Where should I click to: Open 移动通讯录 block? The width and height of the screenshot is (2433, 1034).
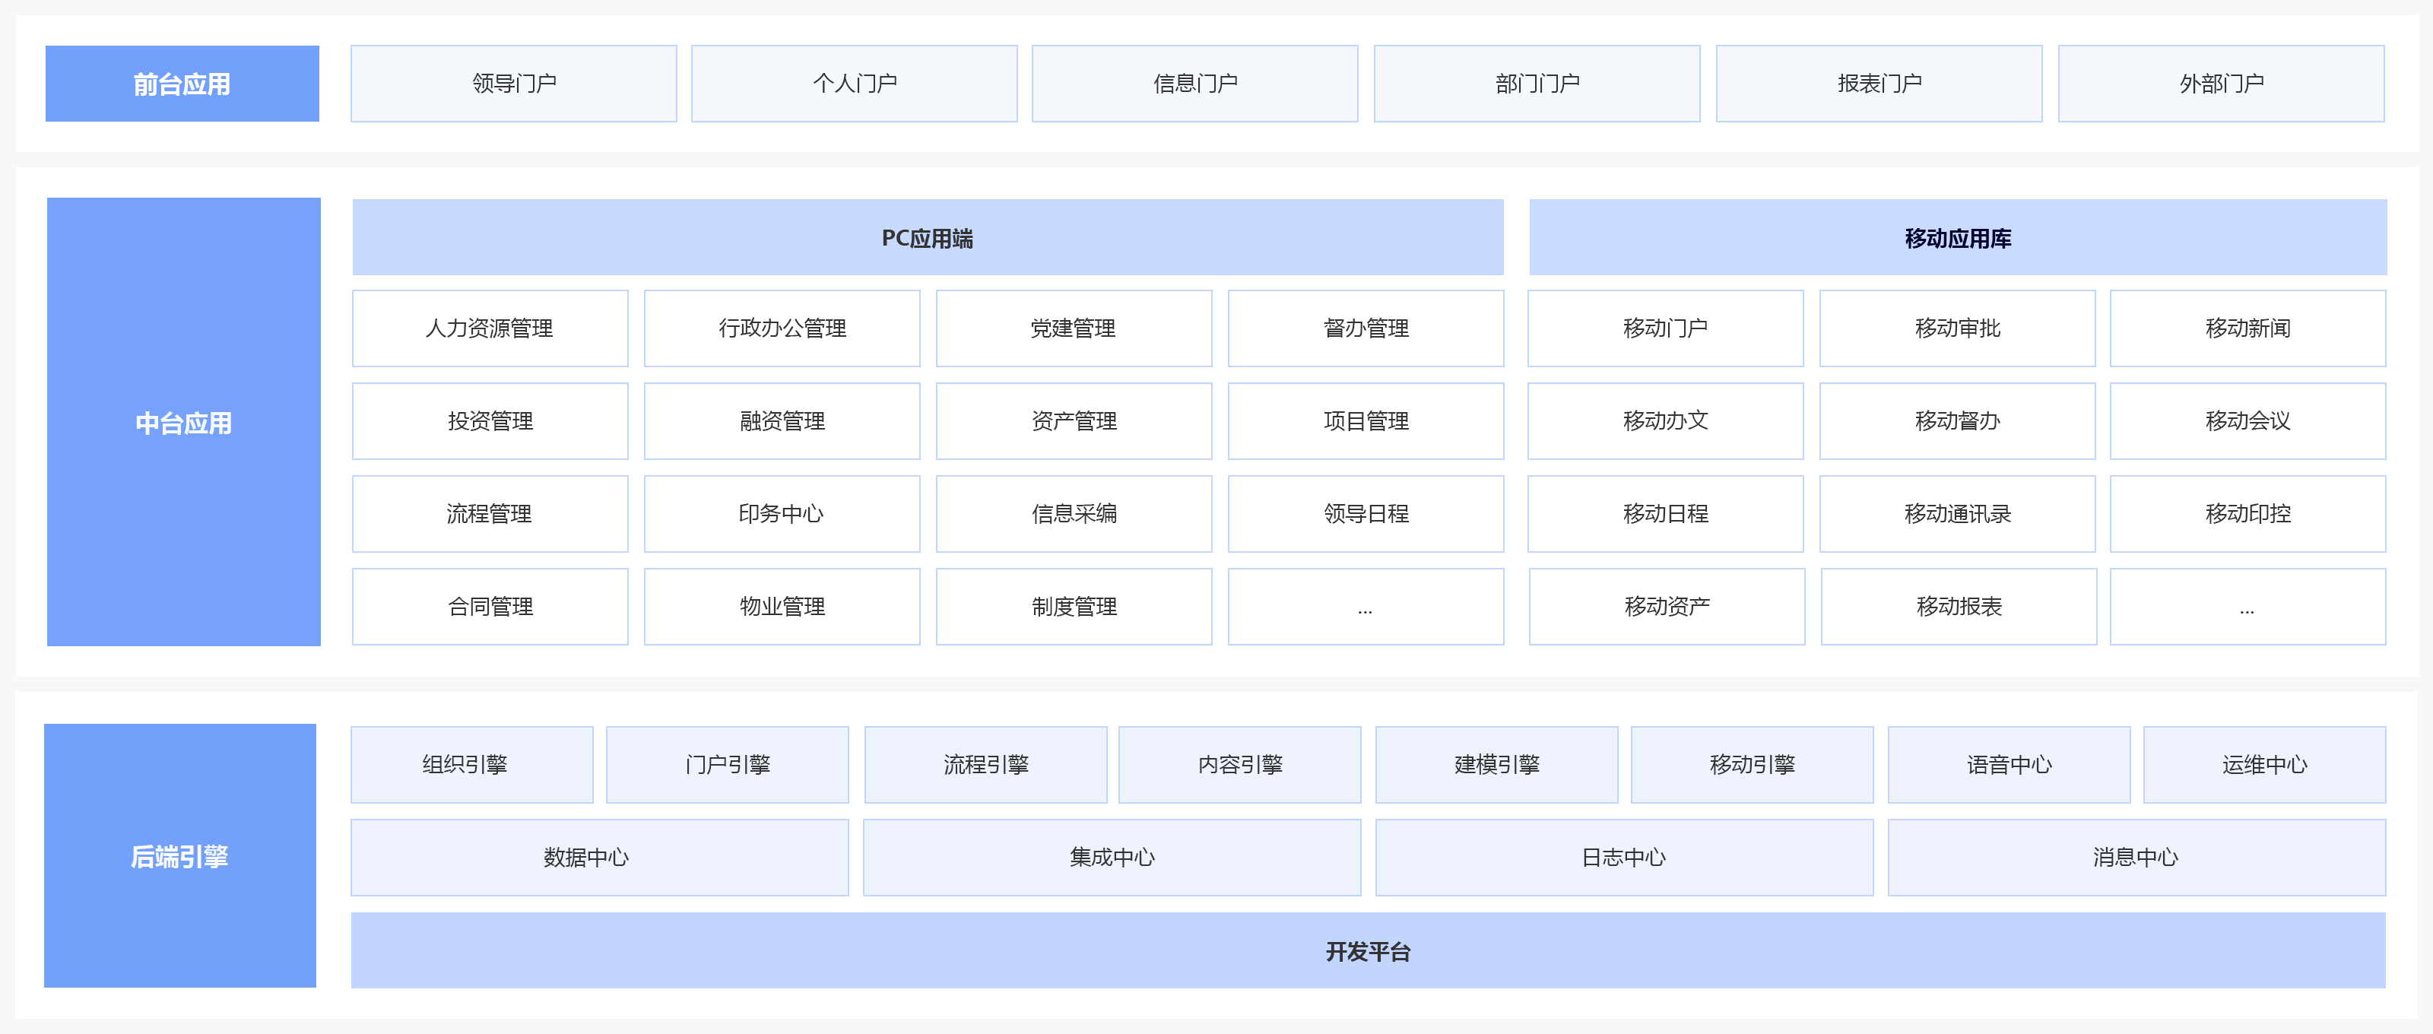[1957, 512]
